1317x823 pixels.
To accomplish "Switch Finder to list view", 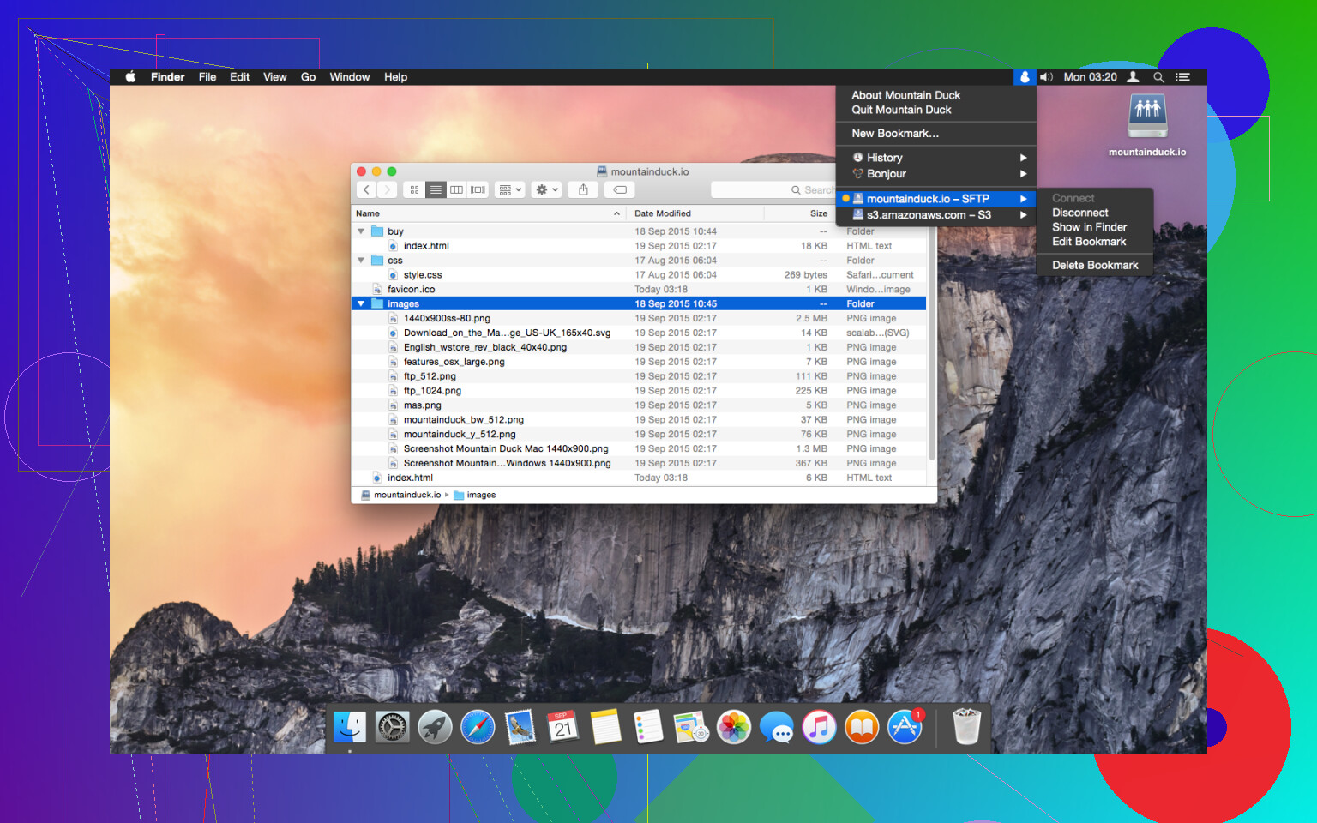I will point(436,189).
